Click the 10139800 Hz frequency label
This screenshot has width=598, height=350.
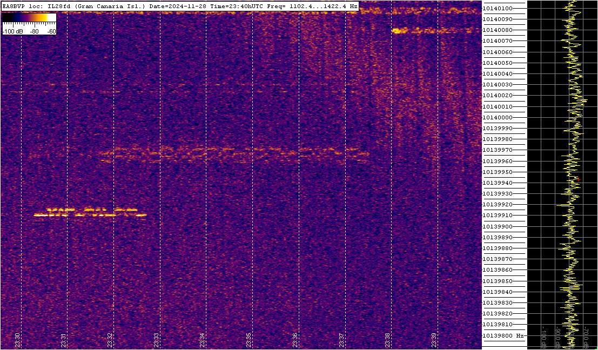click(502, 336)
